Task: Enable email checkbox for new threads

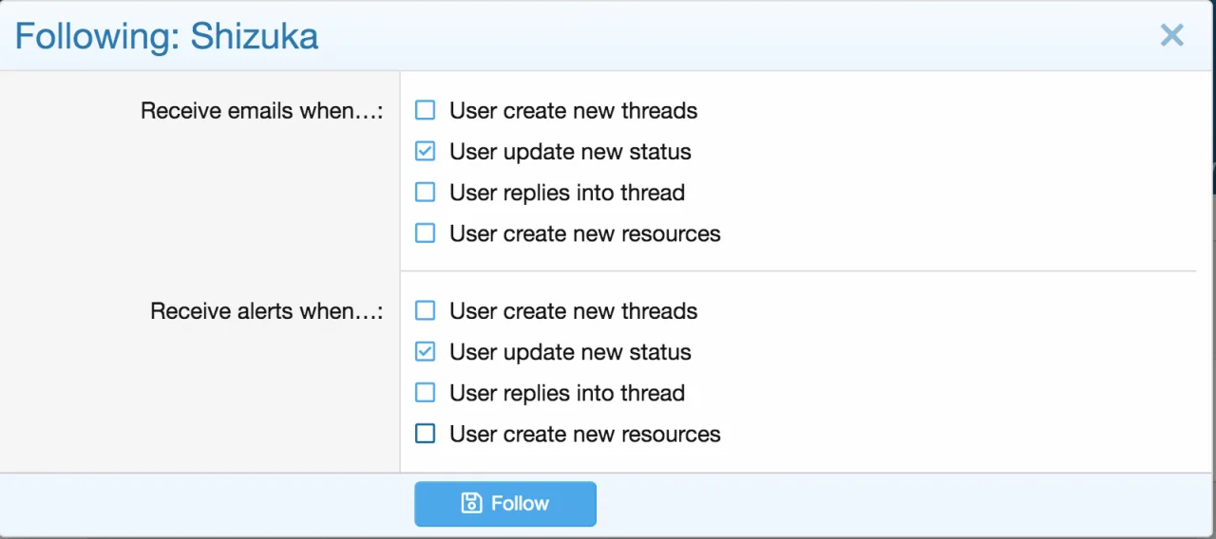Action: [426, 111]
